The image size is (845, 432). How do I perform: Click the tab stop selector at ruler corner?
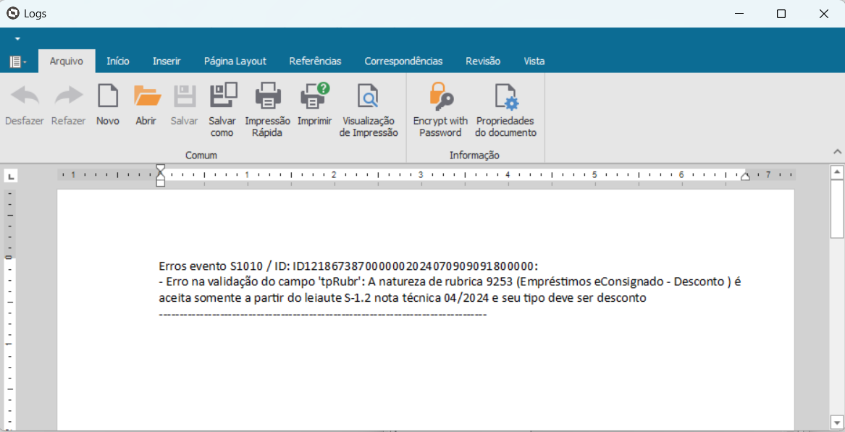point(11,176)
